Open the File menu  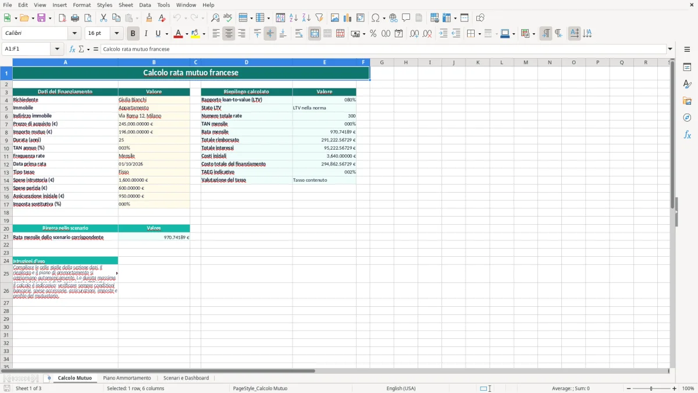[8, 5]
